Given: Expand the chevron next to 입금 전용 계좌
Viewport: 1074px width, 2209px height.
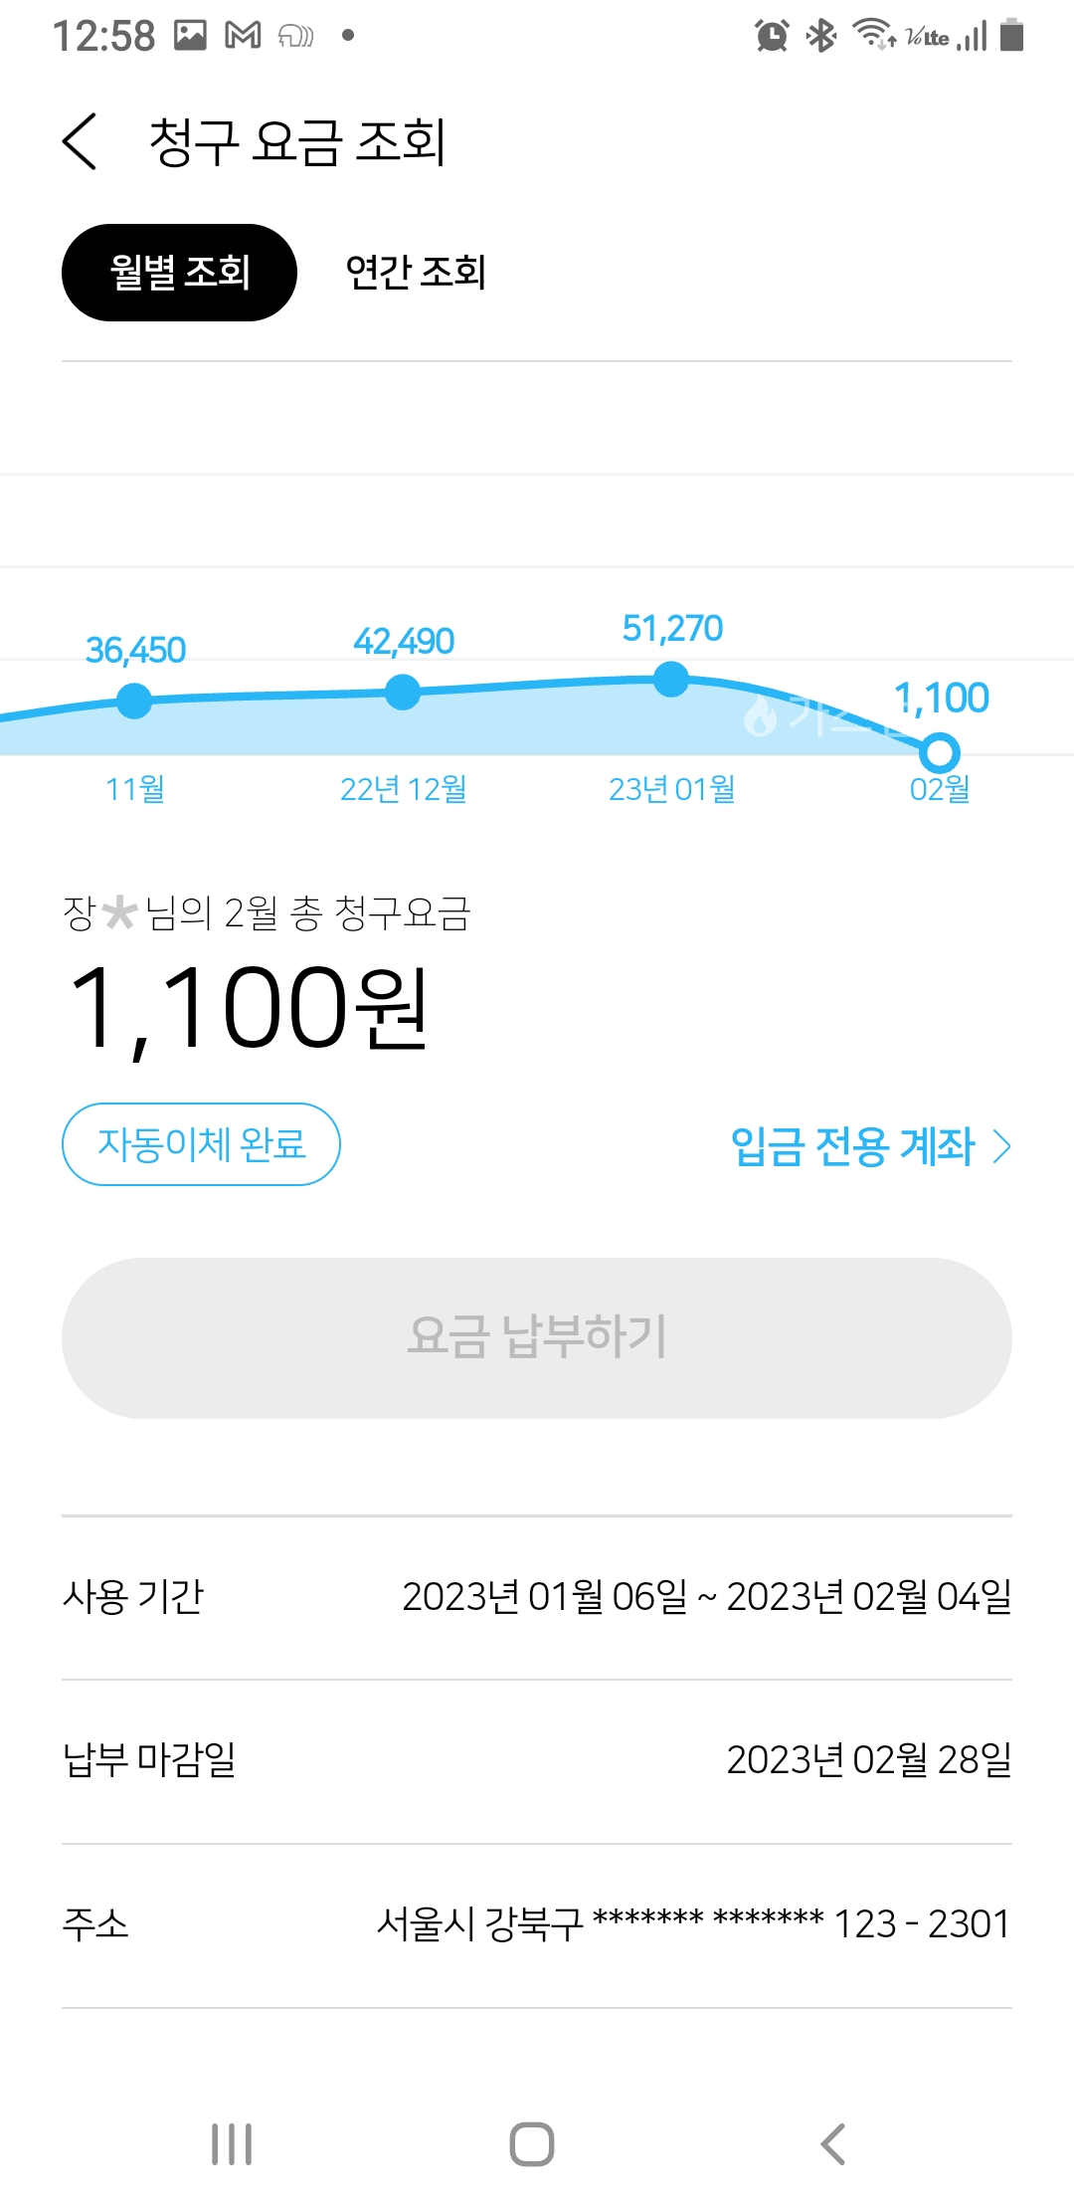Looking at the screenshot, I should pyautogui.click(x=1002, y=1146).
